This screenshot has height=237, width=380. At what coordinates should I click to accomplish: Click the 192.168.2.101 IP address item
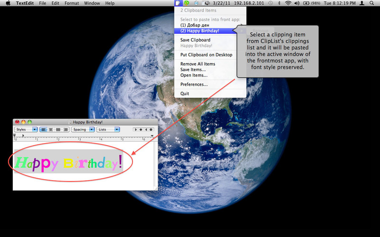point(249,3)
